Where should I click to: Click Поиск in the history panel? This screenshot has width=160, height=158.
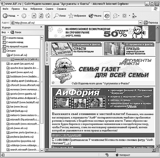(16, 32)
